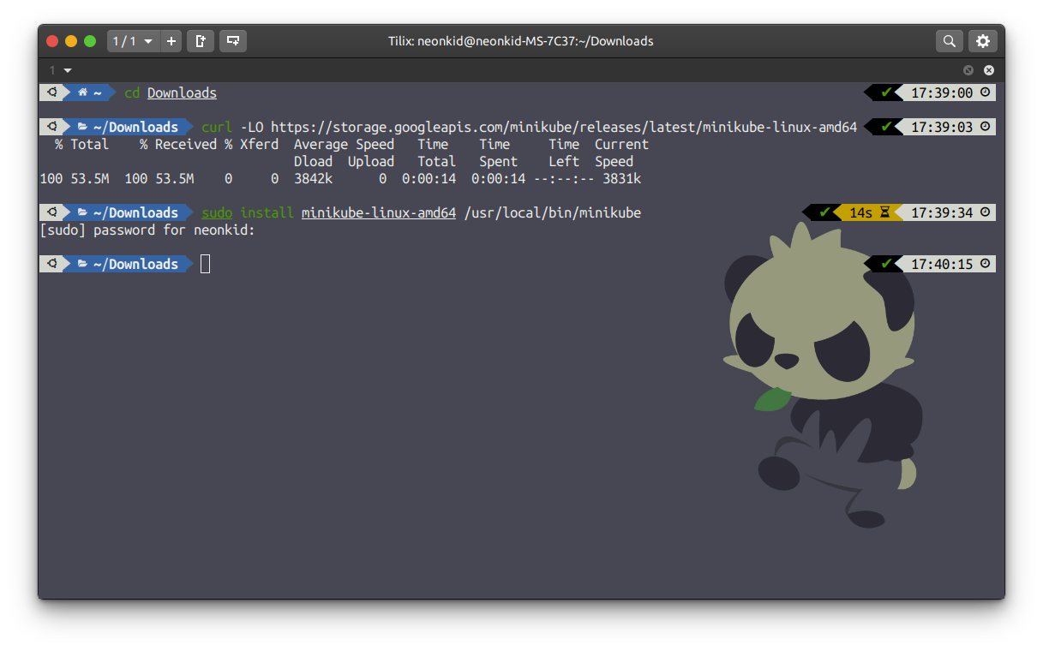The image size is (1043, 651).
Task: Click green checkmark next to 17:40:15
Action: (x=886, y=264)
